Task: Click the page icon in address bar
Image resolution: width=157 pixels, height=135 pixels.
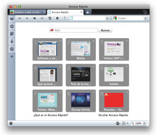Action: click(72, 18)
